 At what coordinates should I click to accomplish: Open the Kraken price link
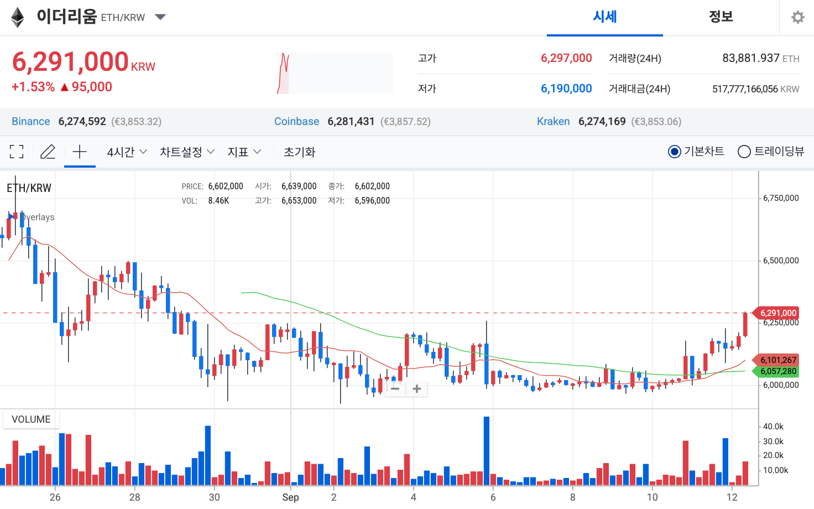[553, 121]
